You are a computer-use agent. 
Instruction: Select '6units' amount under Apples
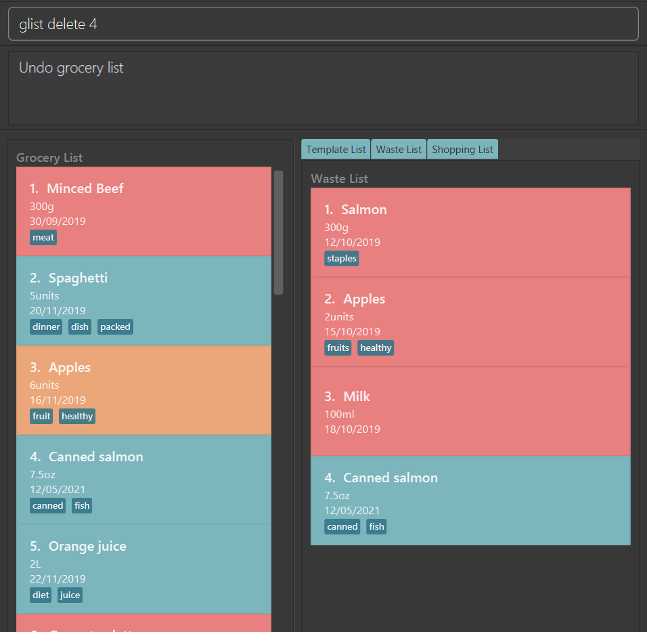pyautogui.click(x=45, y=385)
